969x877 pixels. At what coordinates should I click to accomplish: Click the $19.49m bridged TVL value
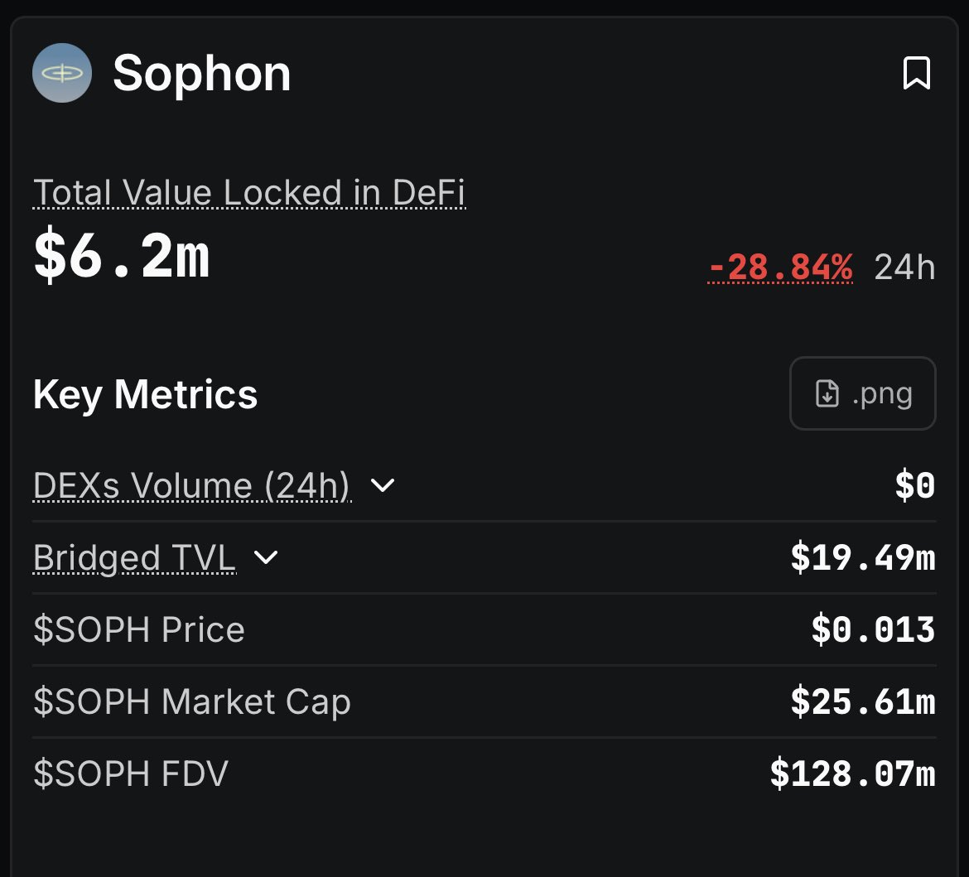coord(862,558)
